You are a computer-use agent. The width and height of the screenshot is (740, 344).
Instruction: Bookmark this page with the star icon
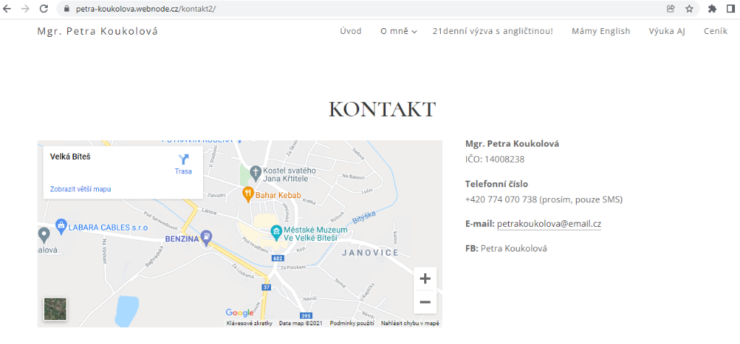pyautogui.click(x=689, y=9)
